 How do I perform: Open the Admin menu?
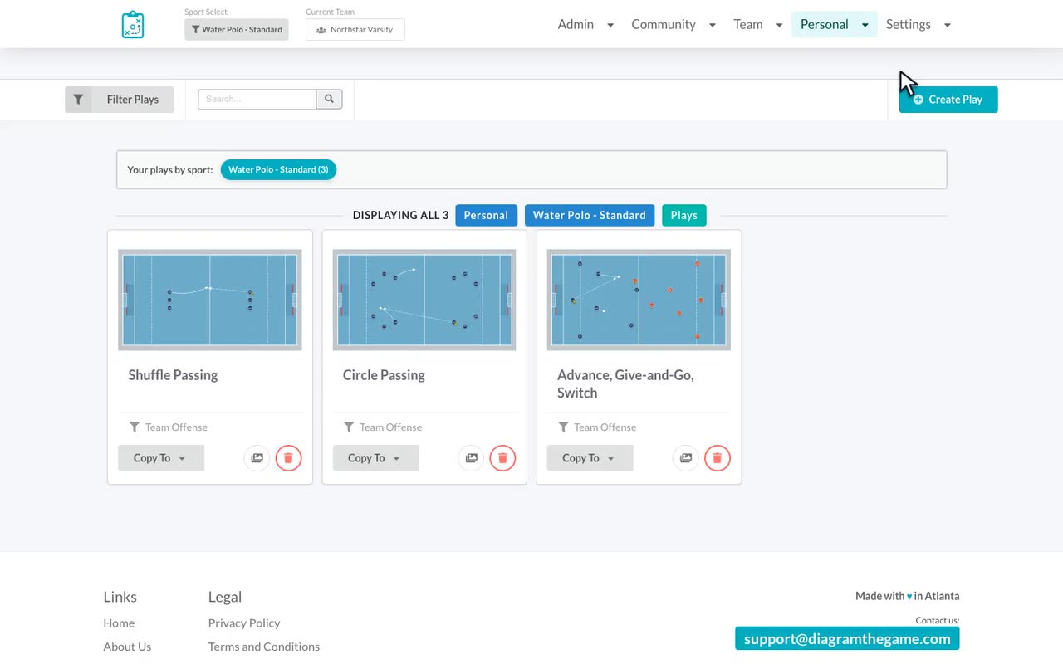pos(585,24)
